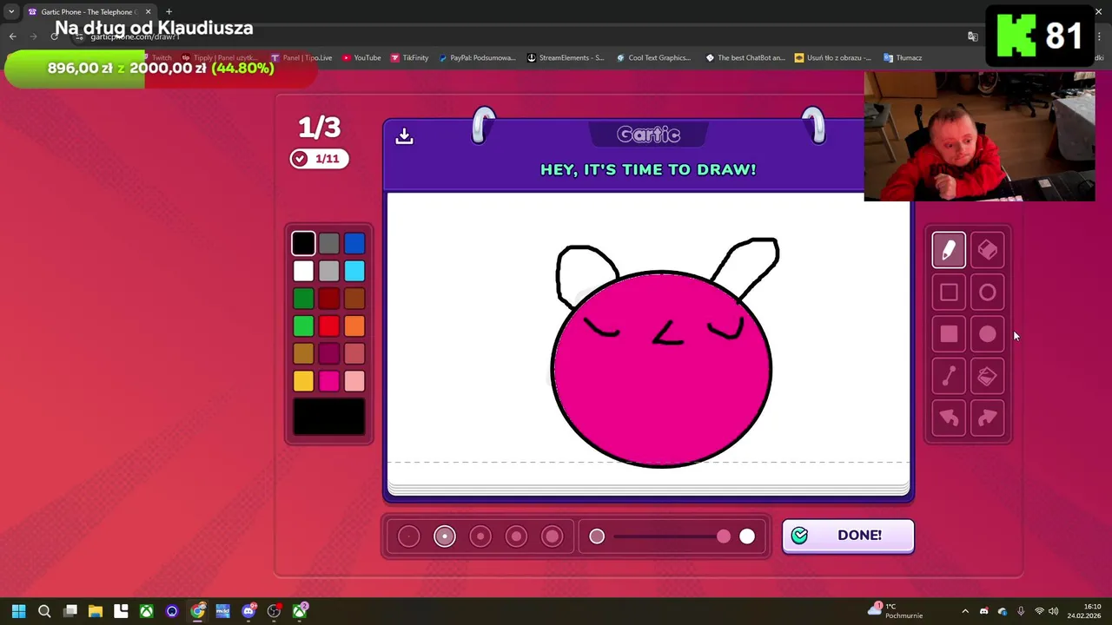Viewport: 1112px width, 625px height.
Task: Pick the dark gray color swatch
Action: 328,244
